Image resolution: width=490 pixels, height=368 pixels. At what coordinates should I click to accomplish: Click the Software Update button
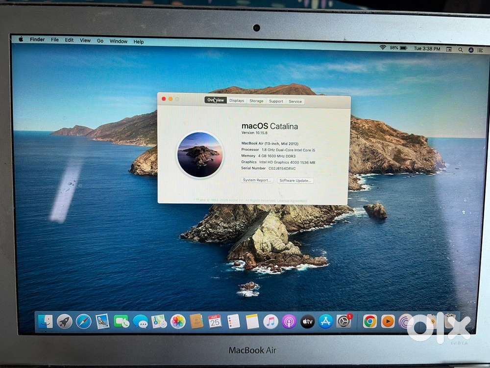tap(295, 181)
